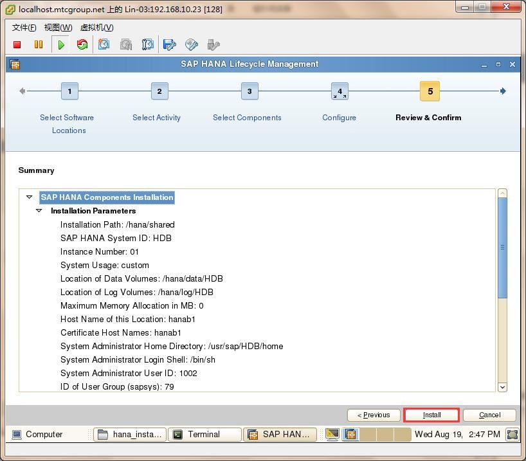Go to step 2 Select Activity
Viewport: 526px width, 461px height.
[159, 91]
